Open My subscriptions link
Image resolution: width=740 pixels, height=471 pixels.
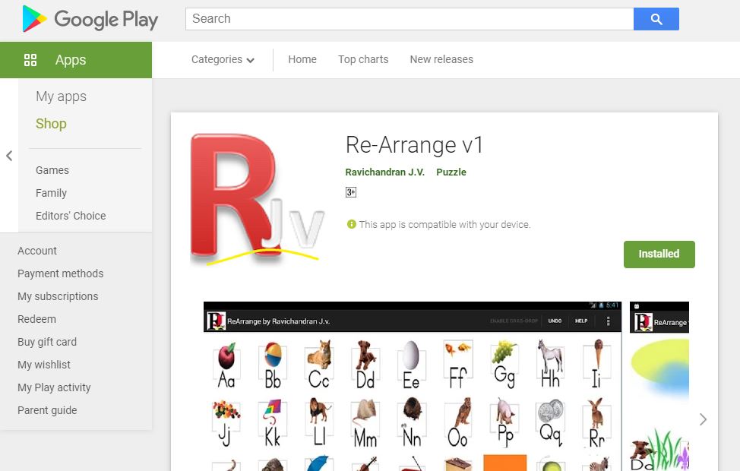tap(58, 296)
